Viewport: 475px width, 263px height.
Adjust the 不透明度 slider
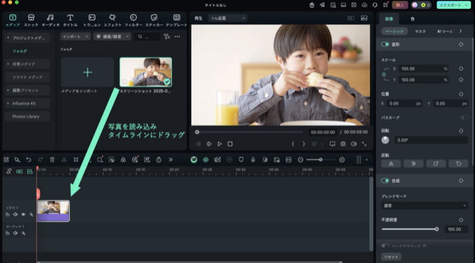click(409, 229)
